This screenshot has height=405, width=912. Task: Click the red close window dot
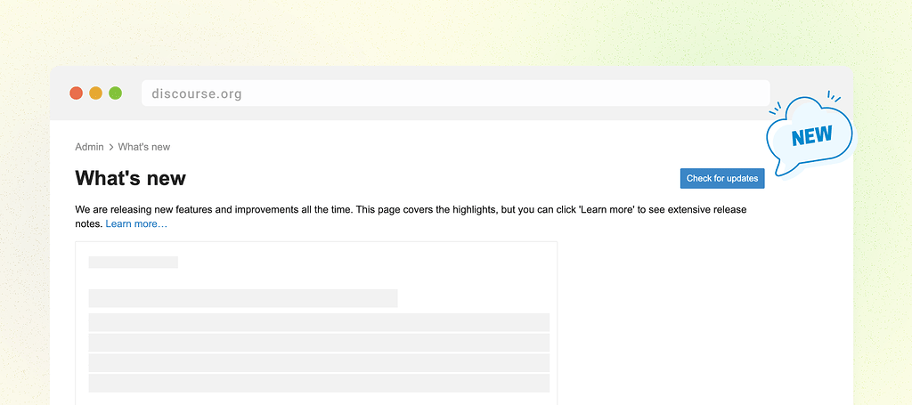coord(77,93)
